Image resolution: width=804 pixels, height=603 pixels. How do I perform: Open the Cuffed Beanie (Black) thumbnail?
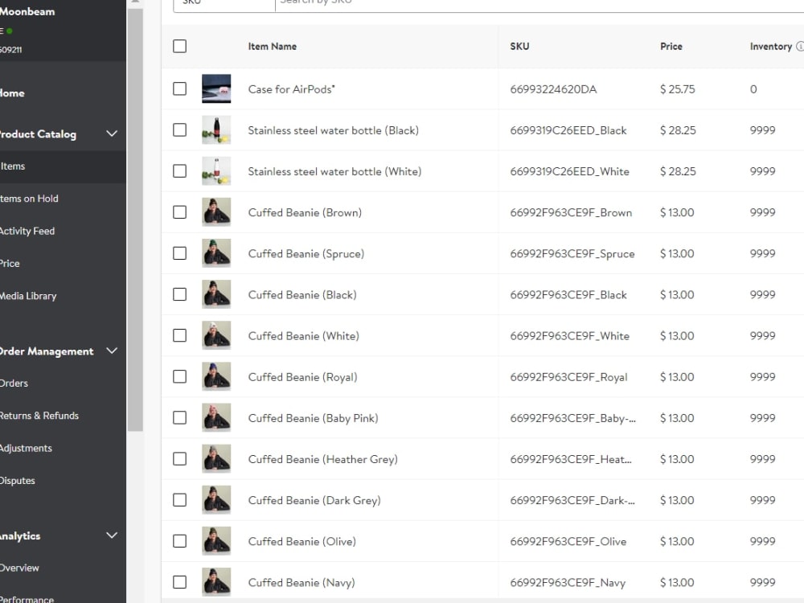click(x=216, y=293)
